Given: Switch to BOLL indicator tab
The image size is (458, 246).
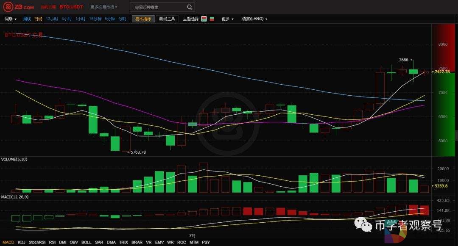Looking at the screenshot, I should (86, 243).
